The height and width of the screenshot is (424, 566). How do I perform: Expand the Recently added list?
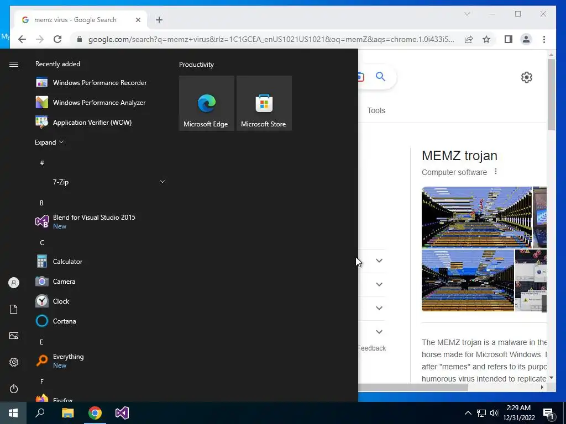click(49, 142)
